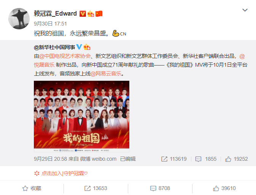Image resolution: width=256 pixels, height=195 pixels.
Task: Click the China flag icon beside username
Action: 99,14
